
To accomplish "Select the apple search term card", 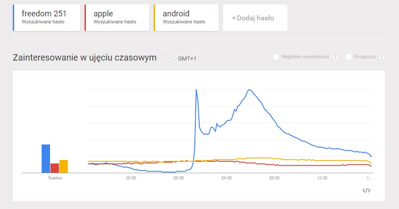I will 117,18.
